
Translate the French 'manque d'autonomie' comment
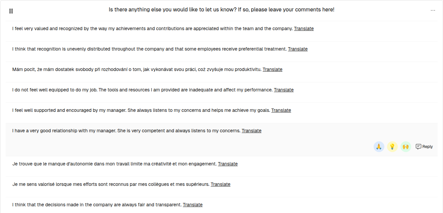pyautogui.click(x=228, y=164)
